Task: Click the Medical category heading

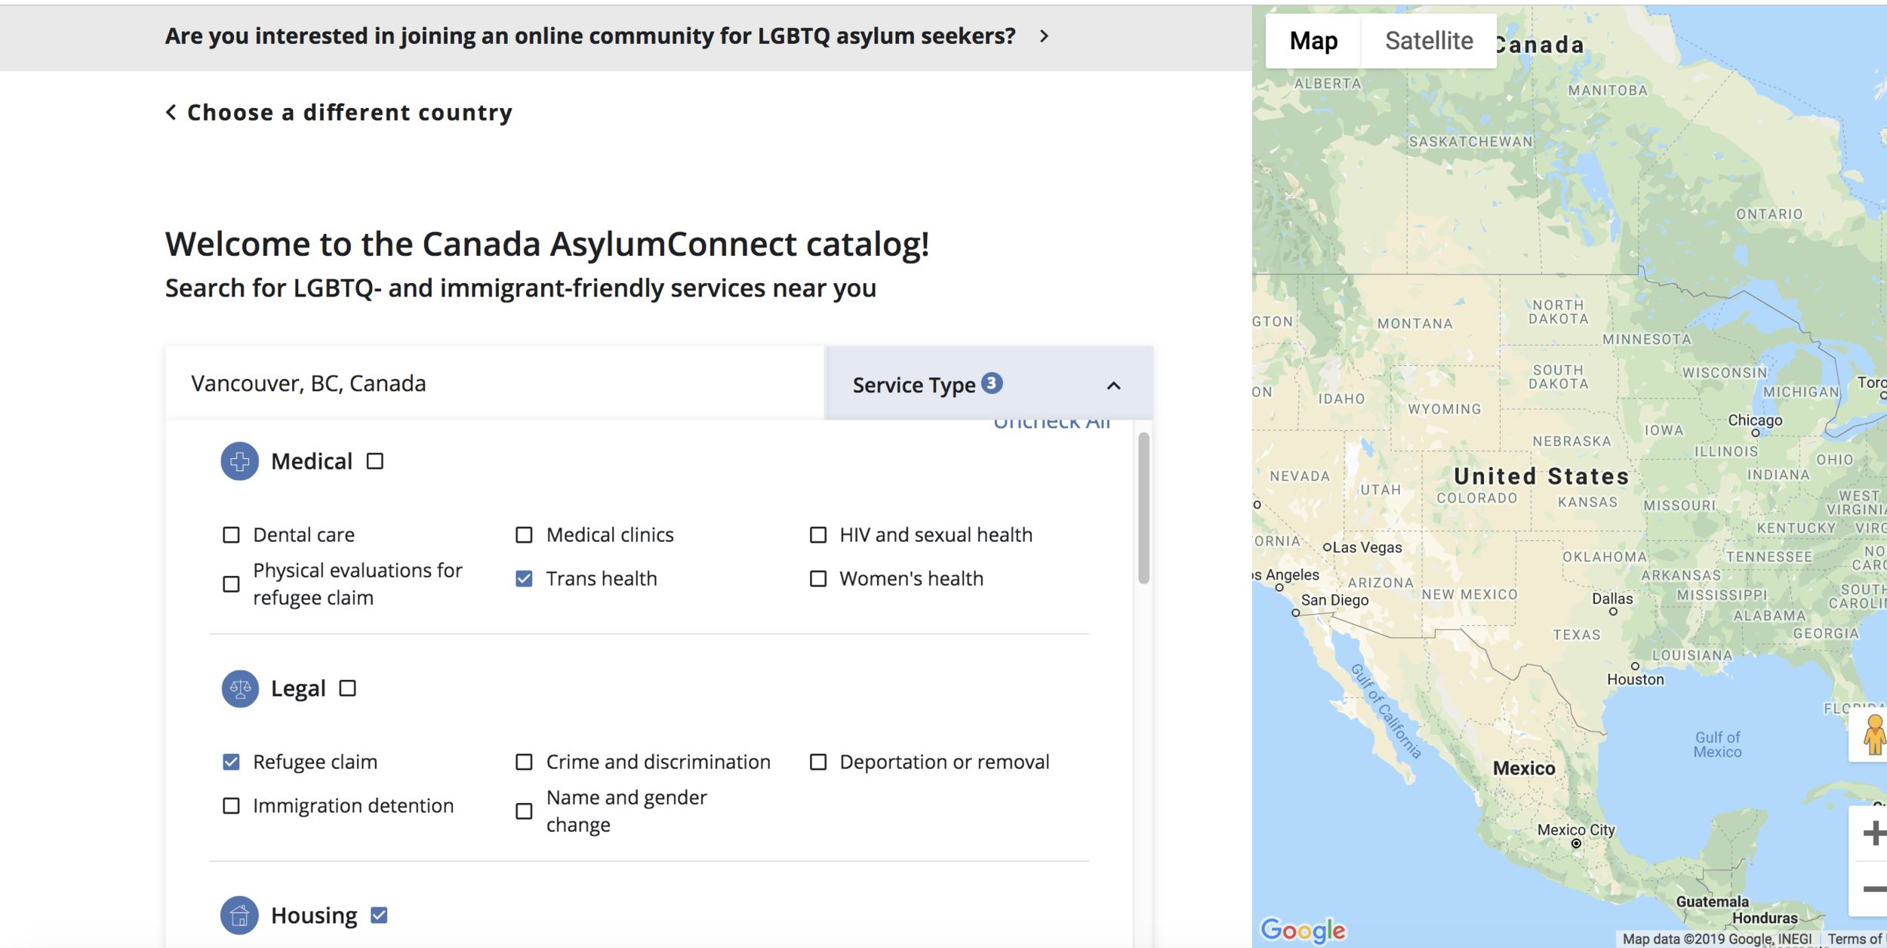Action: point(312,461)
